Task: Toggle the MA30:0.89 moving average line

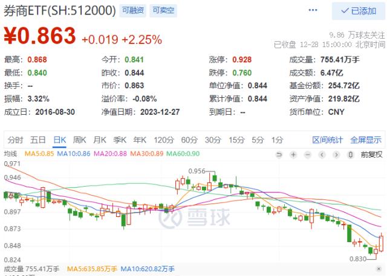Action: 146,154
